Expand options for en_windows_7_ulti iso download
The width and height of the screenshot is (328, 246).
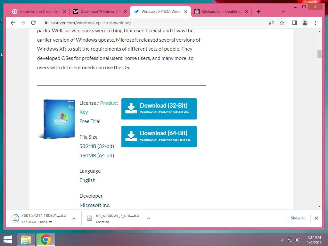[x=149, y=218]
